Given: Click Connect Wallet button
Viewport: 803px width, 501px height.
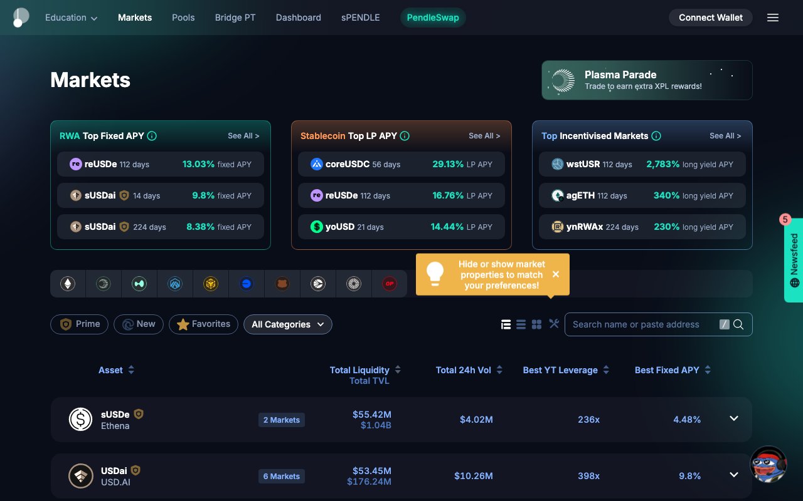Looking at the screenshot, I should click(x=710, y=18).
